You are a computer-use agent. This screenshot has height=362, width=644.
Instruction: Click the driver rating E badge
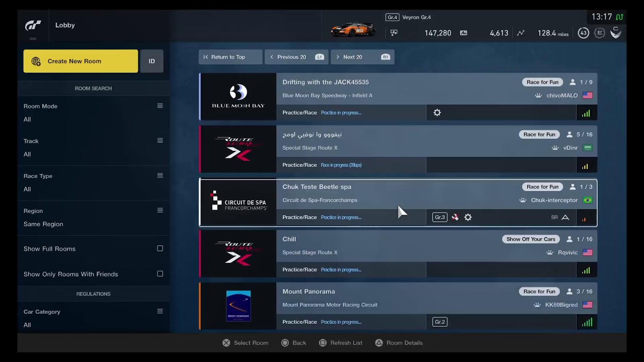[x=599, y=33]
